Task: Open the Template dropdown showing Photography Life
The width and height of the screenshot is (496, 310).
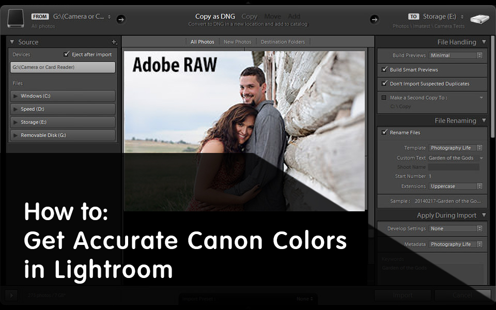Action: point(456,147)
